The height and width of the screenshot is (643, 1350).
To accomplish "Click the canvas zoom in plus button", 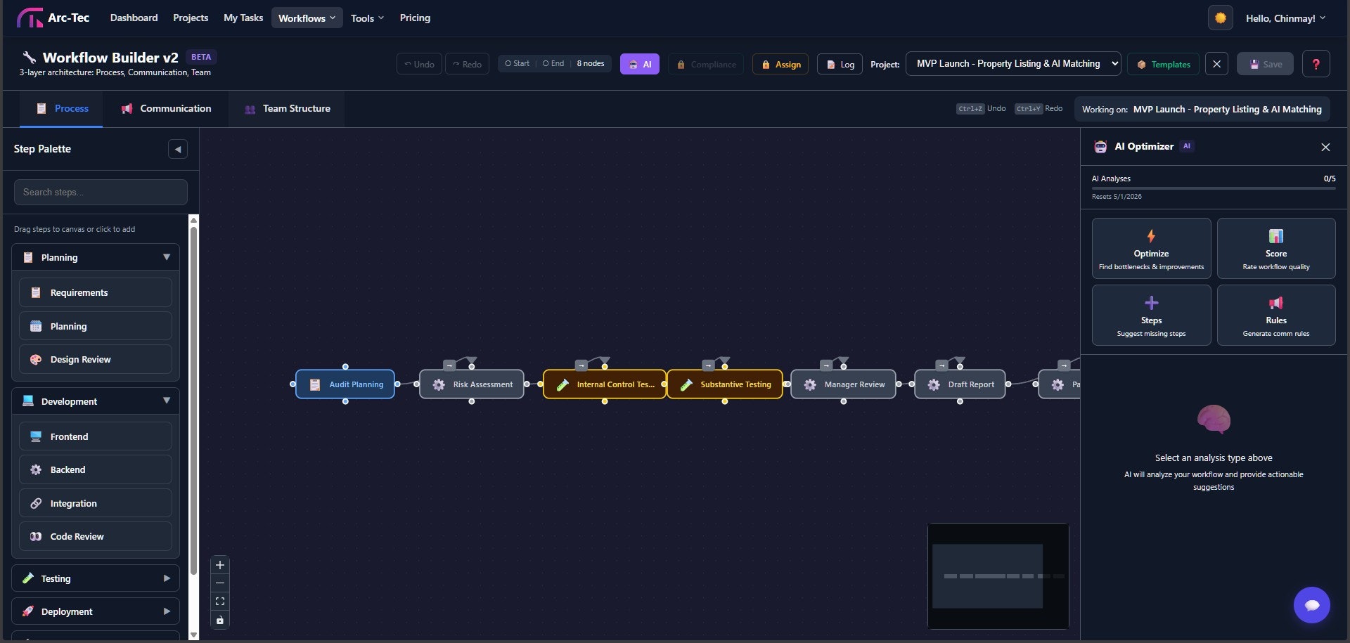I will (220, 565).
